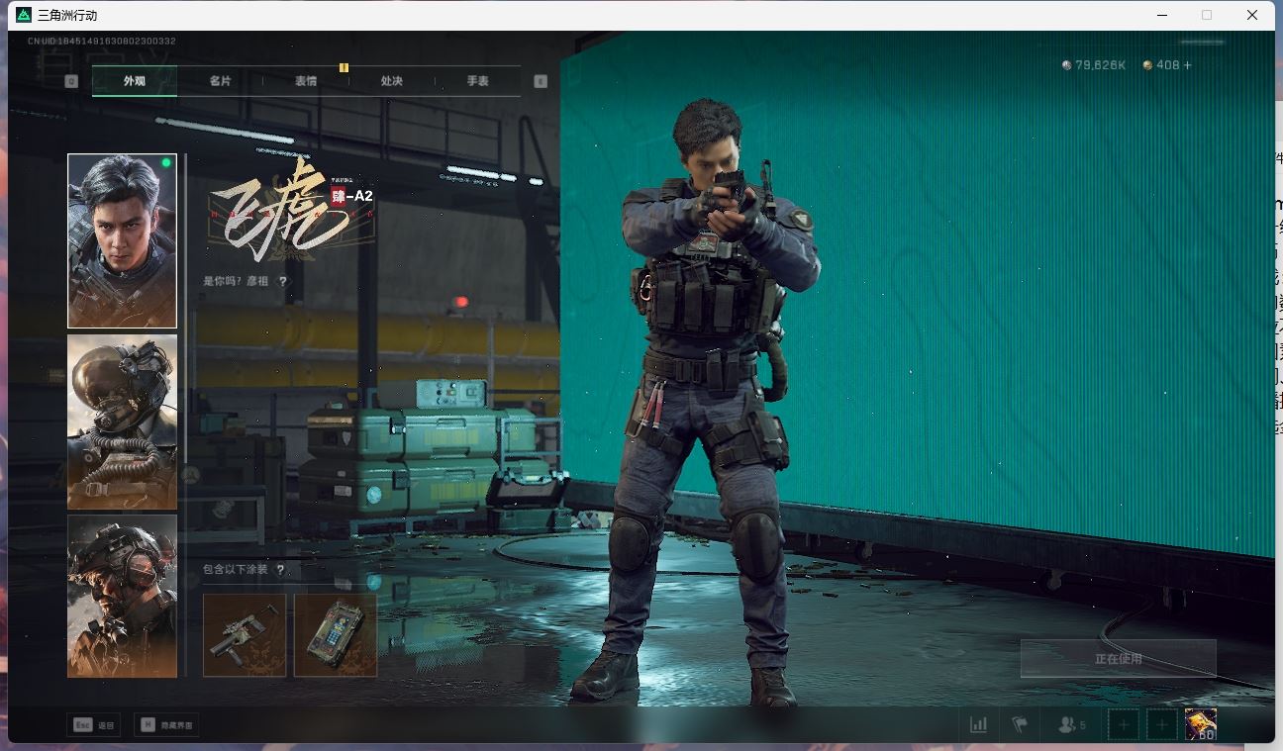Switch to the 表情 tab

306,81
